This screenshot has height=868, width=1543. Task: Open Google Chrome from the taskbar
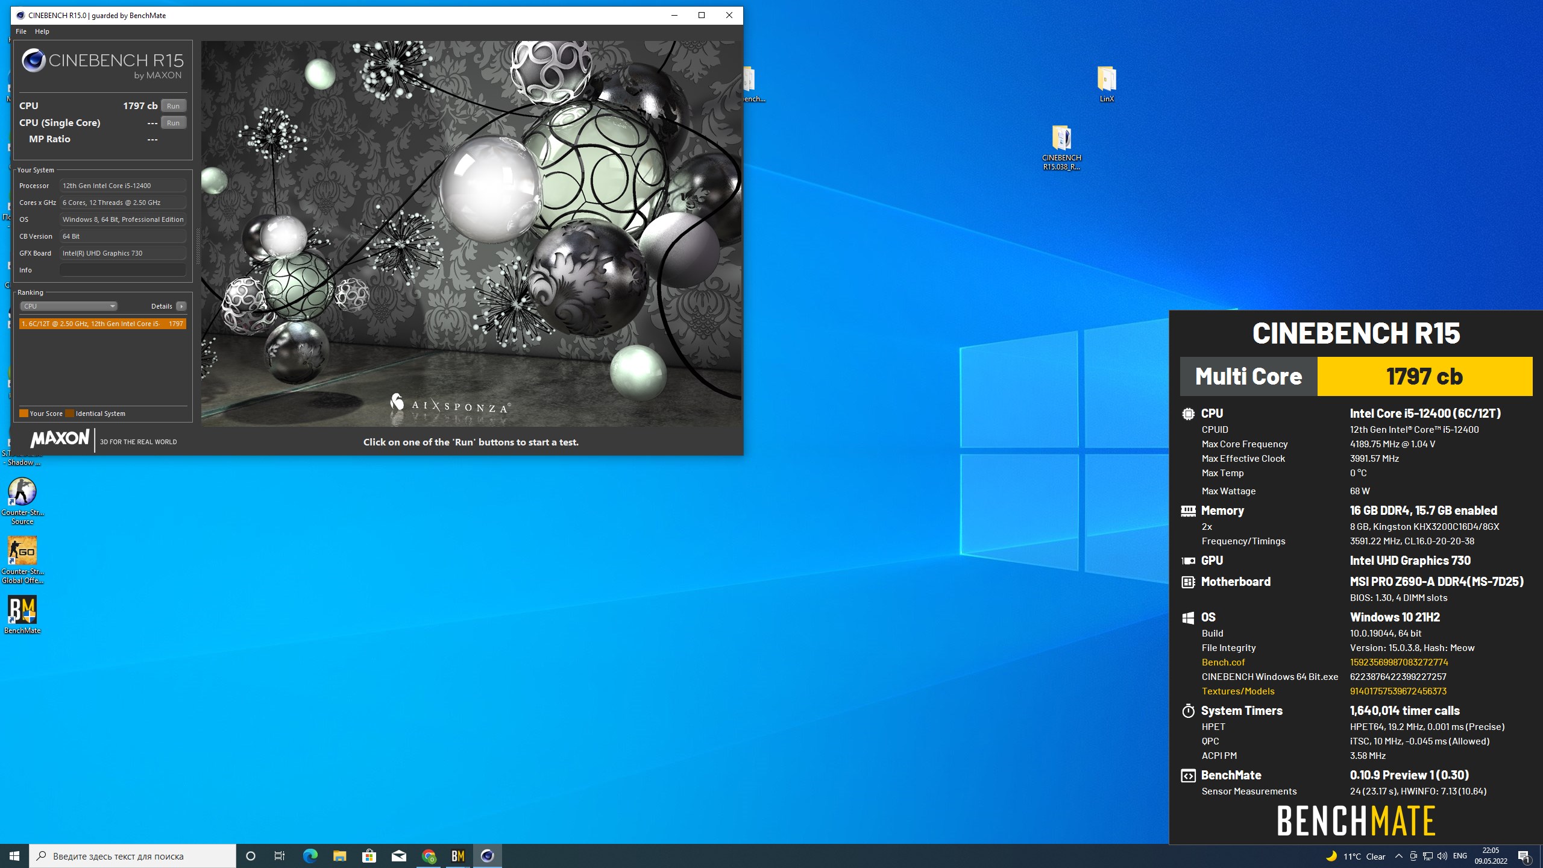pos(429,856)
